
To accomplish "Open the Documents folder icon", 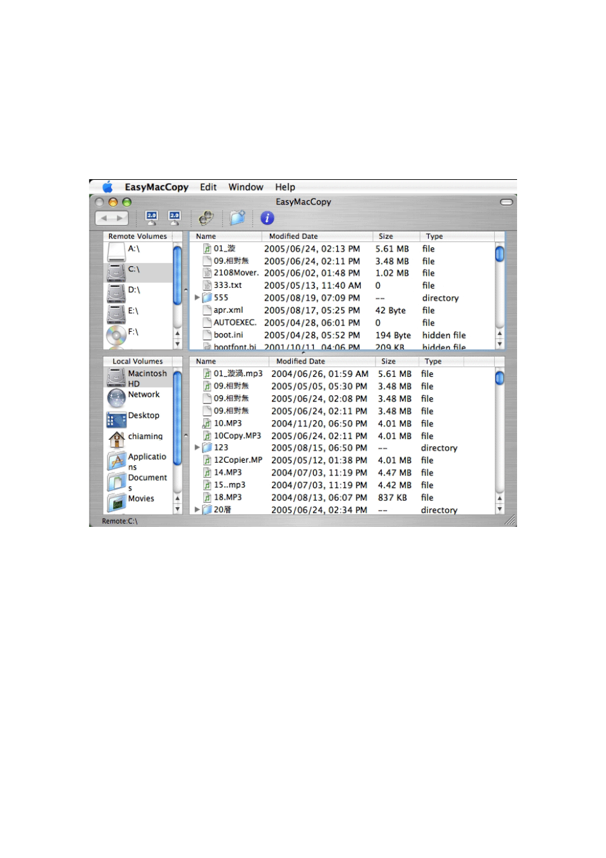I will click(116, 482).
